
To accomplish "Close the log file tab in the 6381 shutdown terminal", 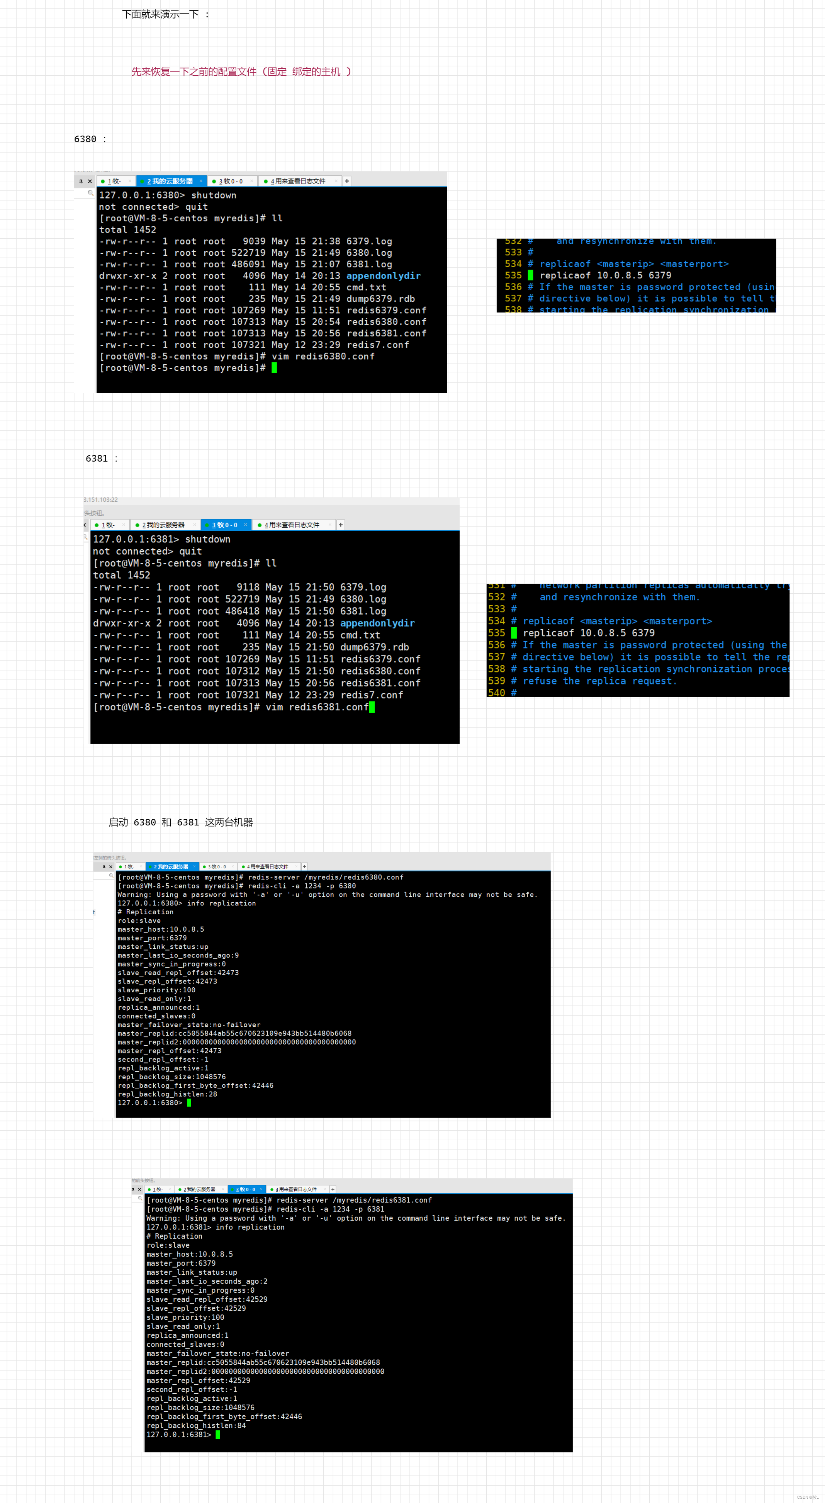I will [329, 525].
